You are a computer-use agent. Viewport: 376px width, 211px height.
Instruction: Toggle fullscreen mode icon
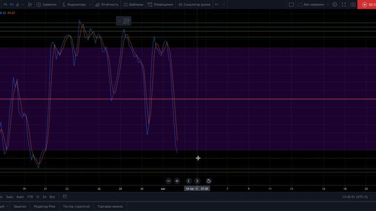pyautogui.click(x=344, y=5)
